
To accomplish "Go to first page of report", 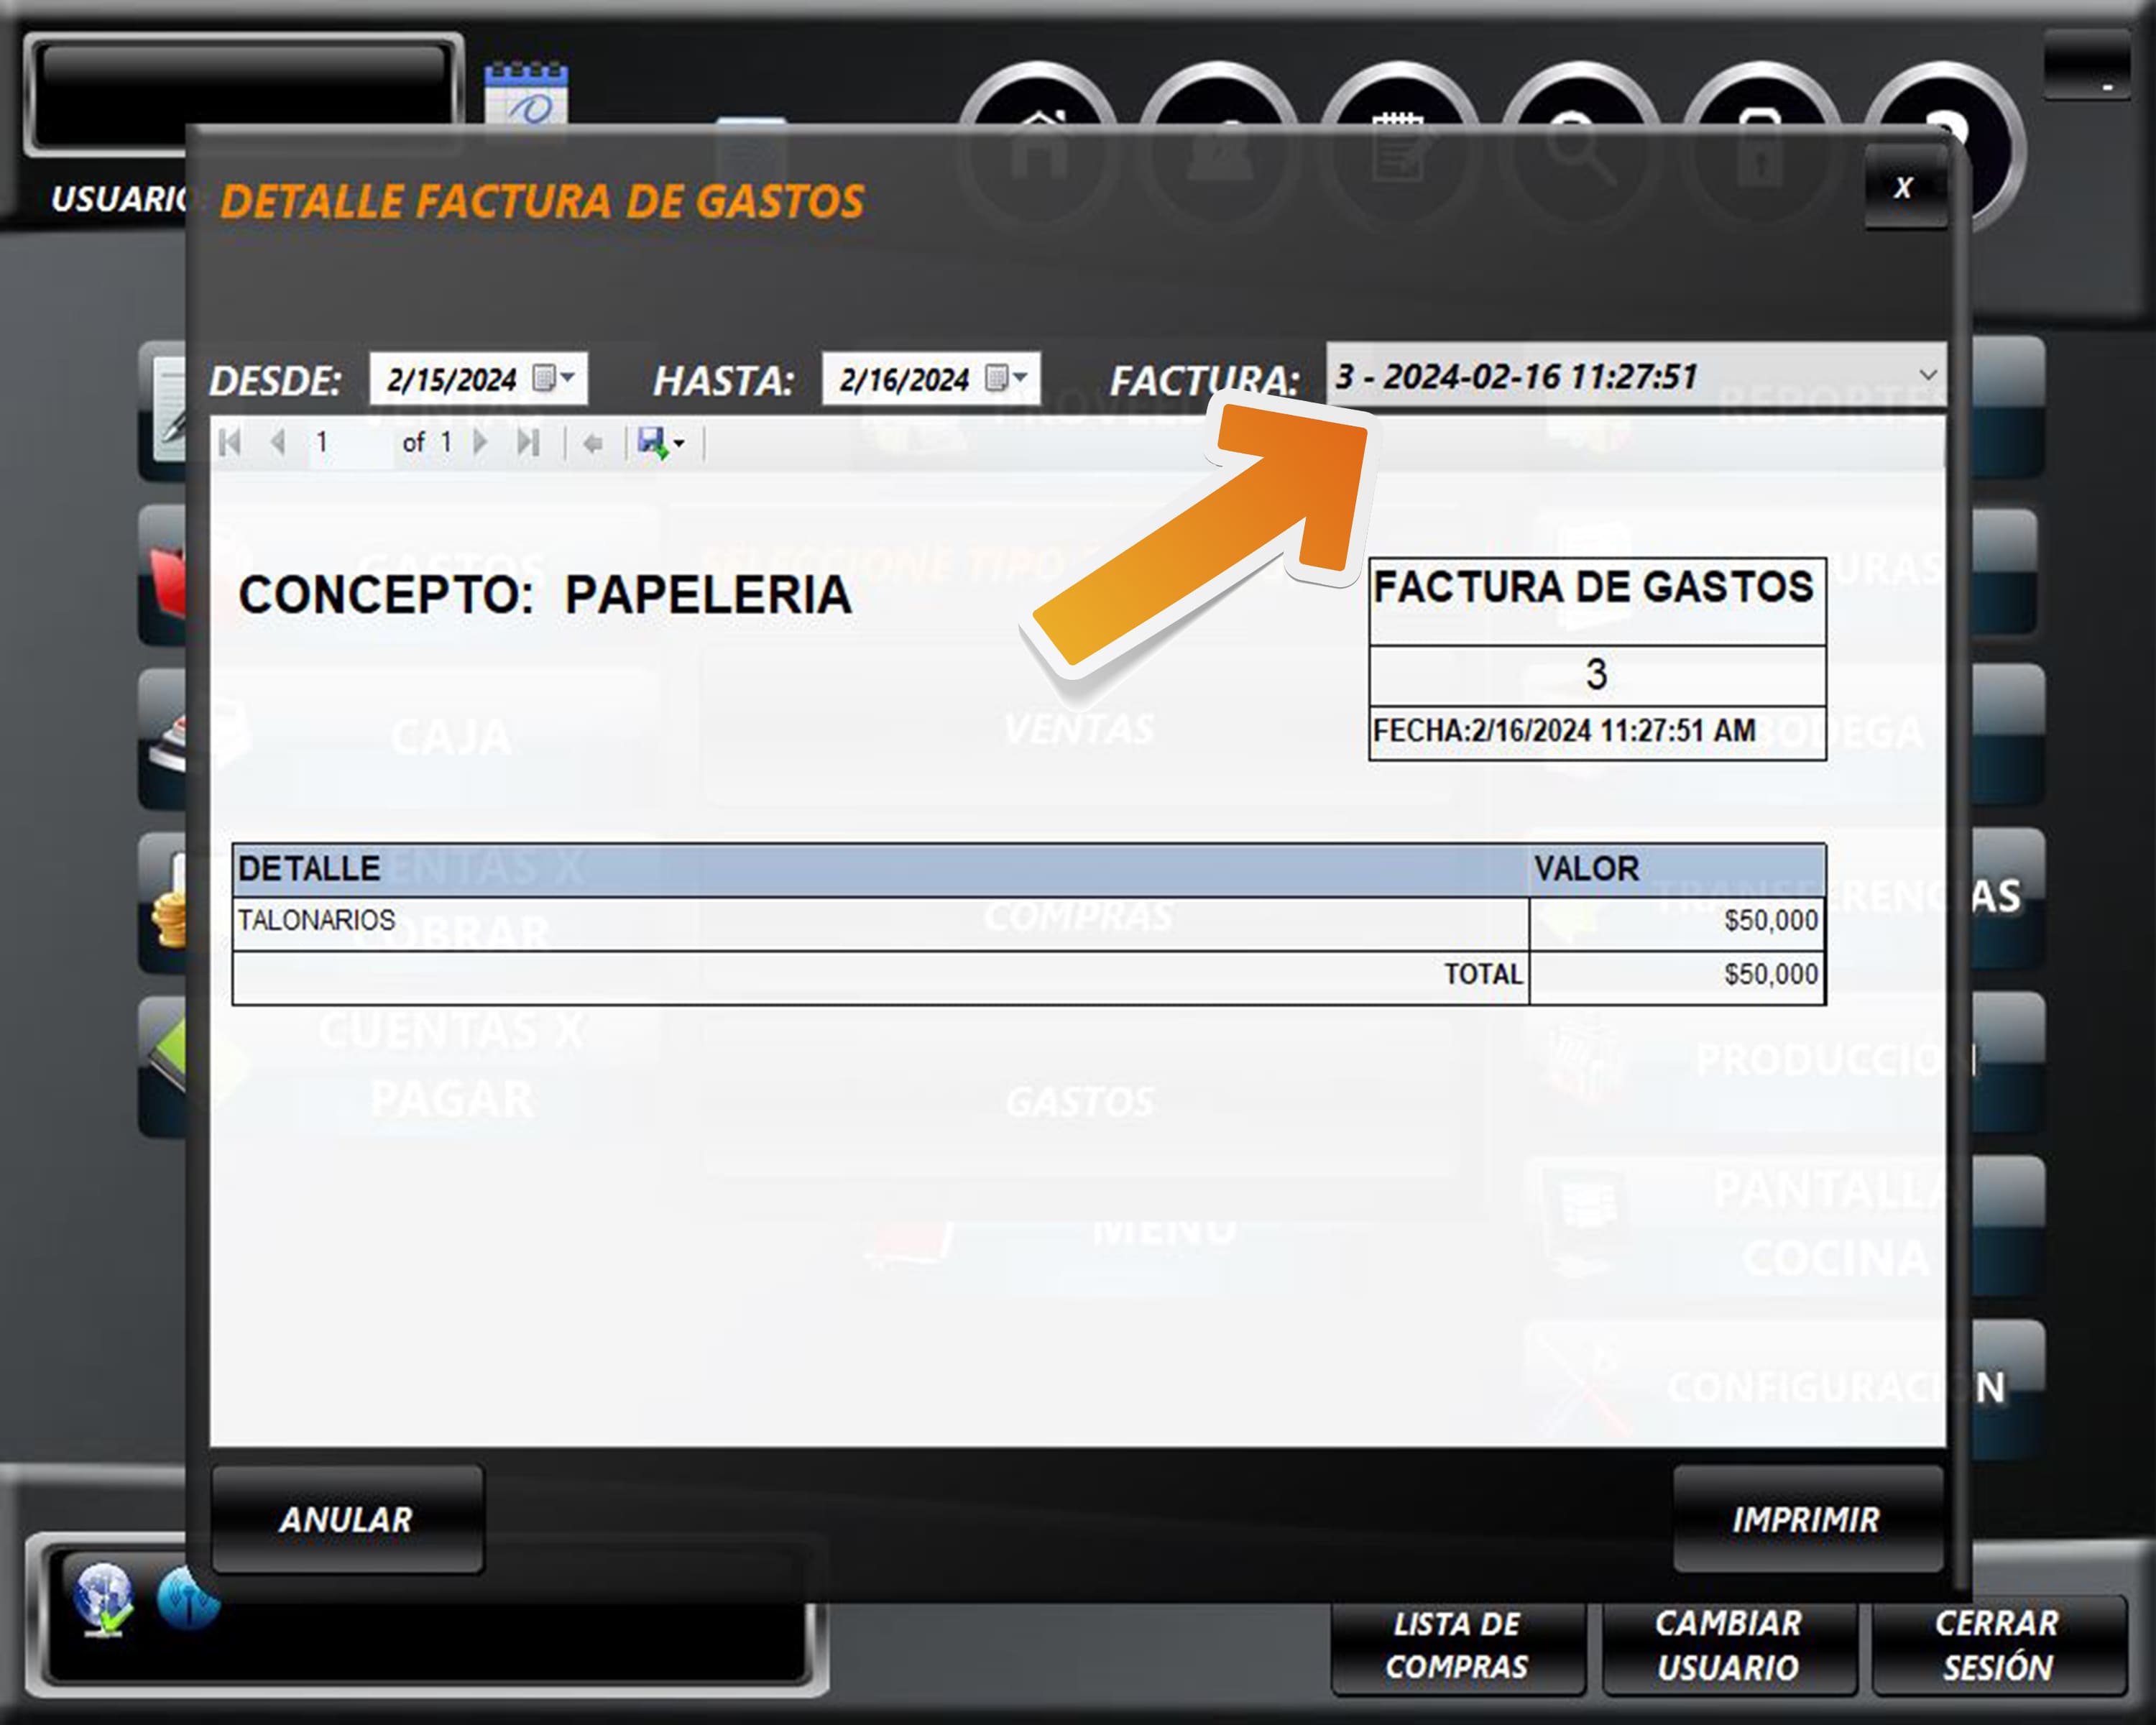I will (x=230, y=442).
